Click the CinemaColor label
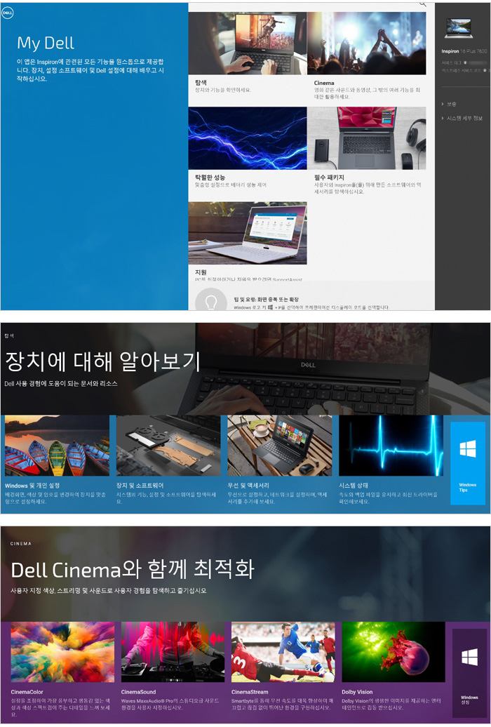 tap(27, 692)
